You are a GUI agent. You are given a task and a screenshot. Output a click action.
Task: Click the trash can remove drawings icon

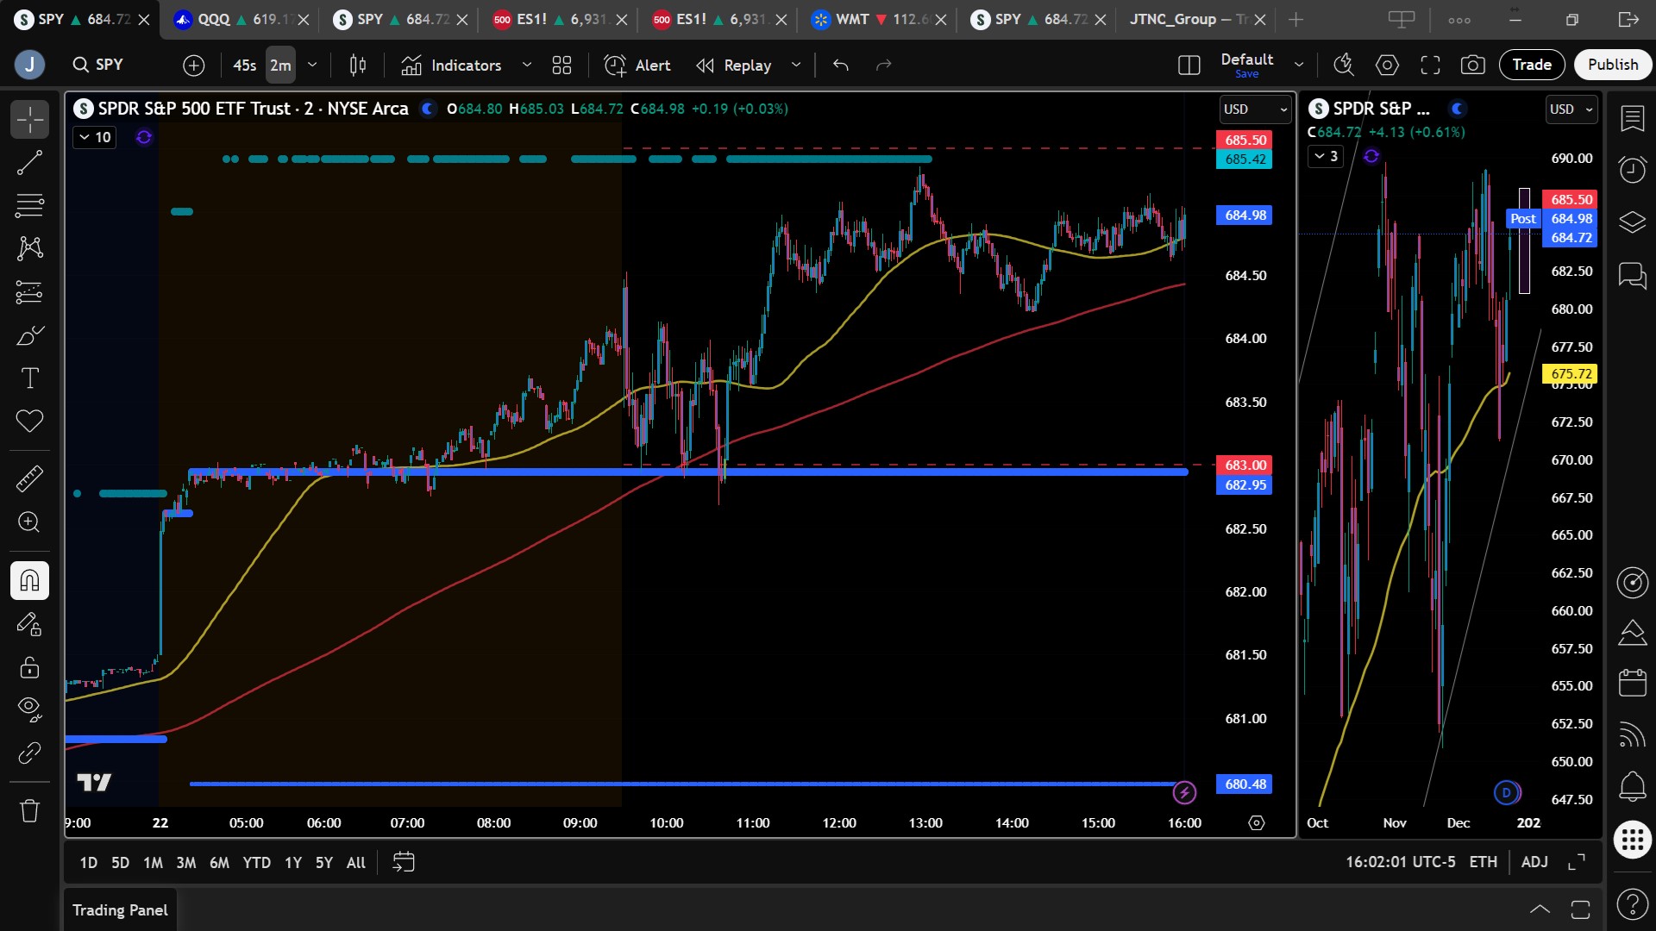click(x=29, y=810)
